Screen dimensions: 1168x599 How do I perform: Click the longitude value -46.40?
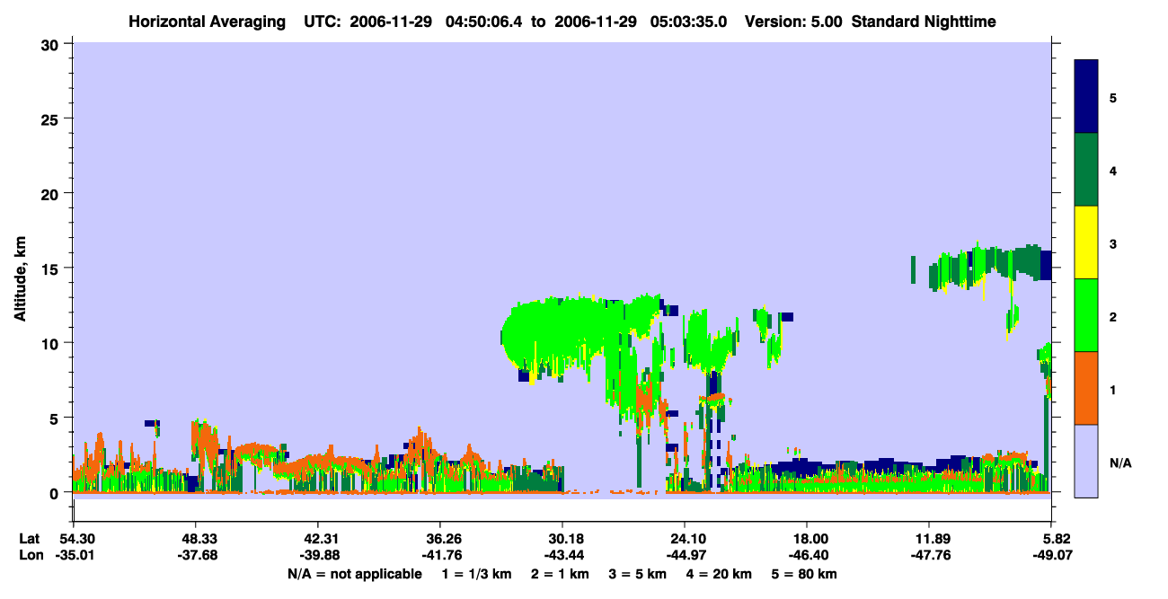807,555
